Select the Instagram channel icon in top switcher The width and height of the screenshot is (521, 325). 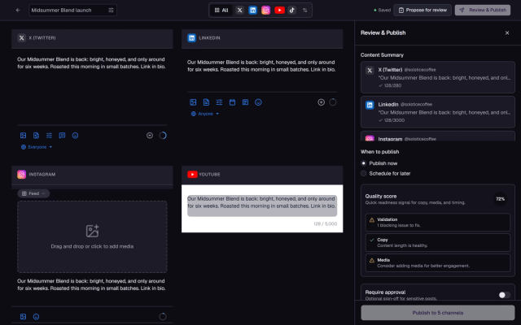[266, 11]
